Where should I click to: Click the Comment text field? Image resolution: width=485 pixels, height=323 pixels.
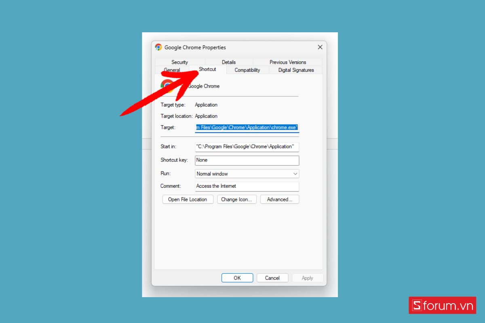(x=247, y=186)
